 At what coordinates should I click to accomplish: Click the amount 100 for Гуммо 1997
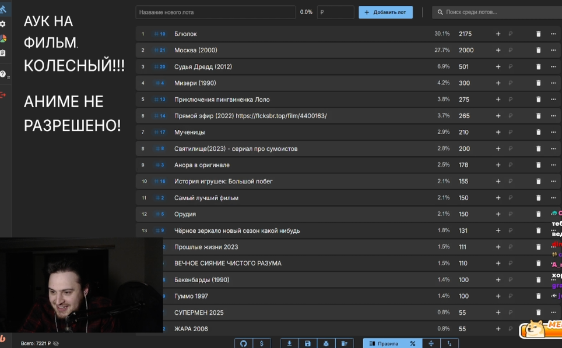(463, 296)
